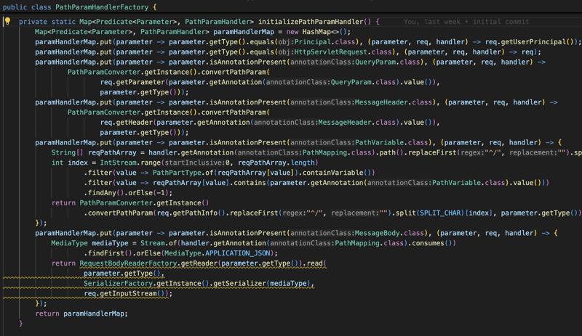Click the 'MediaType mediaType' declaration
The width and height of the screenshot is (582, 336).
click(89, 243)
